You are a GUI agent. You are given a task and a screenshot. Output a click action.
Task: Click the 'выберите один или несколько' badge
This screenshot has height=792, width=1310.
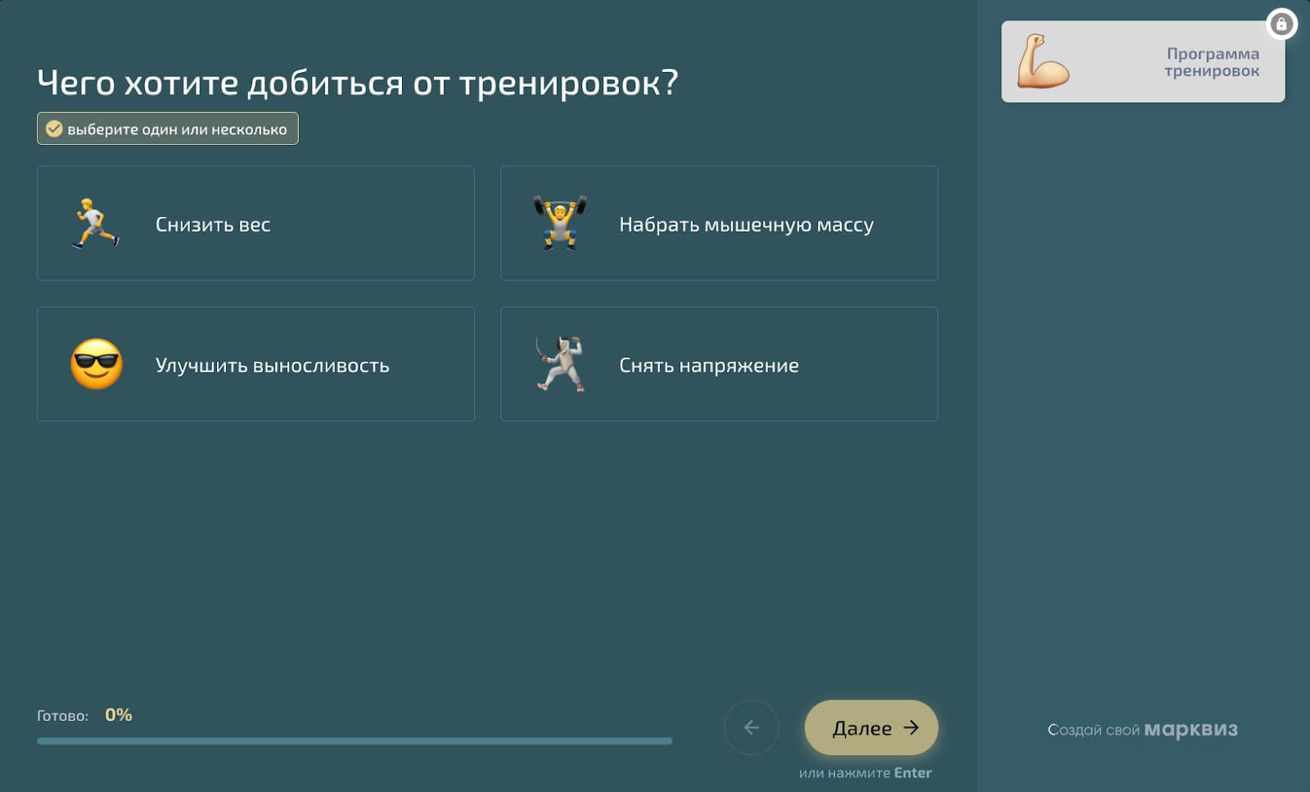(x=168, y=128)
